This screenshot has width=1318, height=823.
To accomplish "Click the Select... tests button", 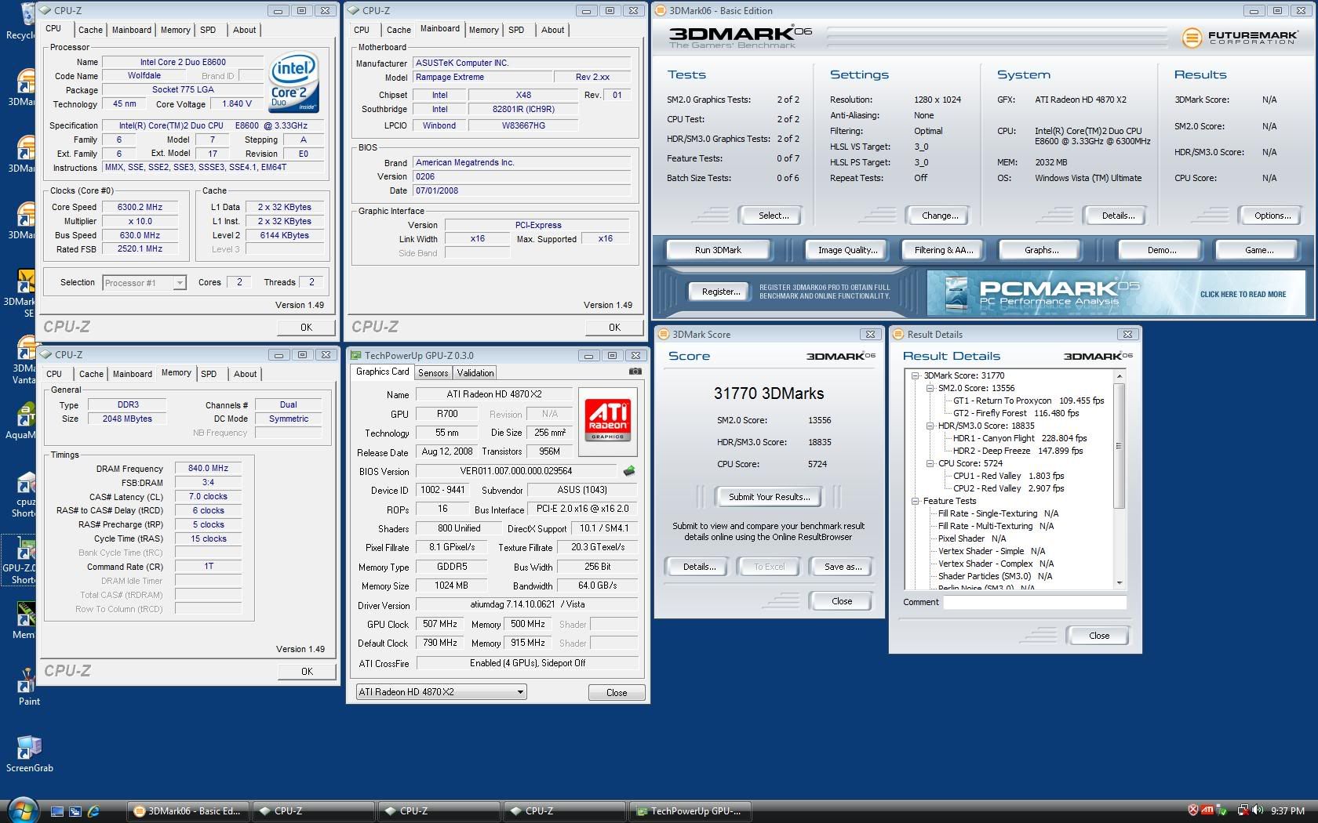I will point(774,216).
